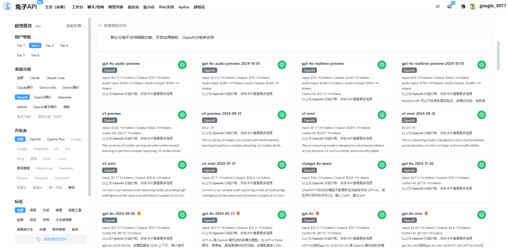Screen dimensions: 508x249
Task: Click OpenAI logo on gpt-4o-audio-preview card
Action: (182, 65)
